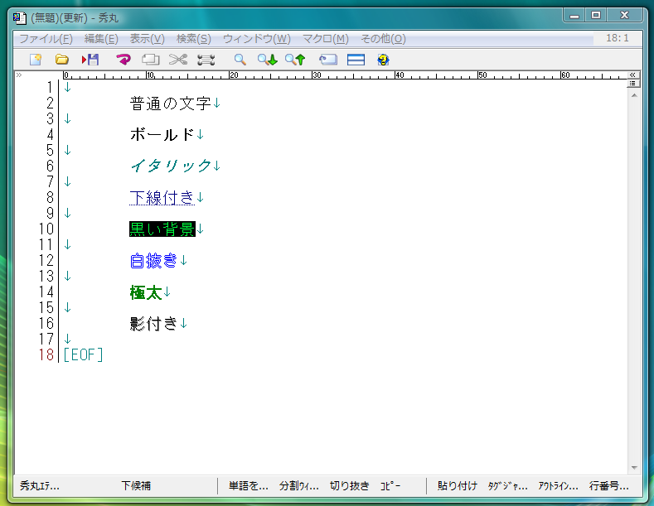Image resolution: width=654 pixels, height=506 pixels.
Task: Click line number 18
Action: click(x=46, y=355)
